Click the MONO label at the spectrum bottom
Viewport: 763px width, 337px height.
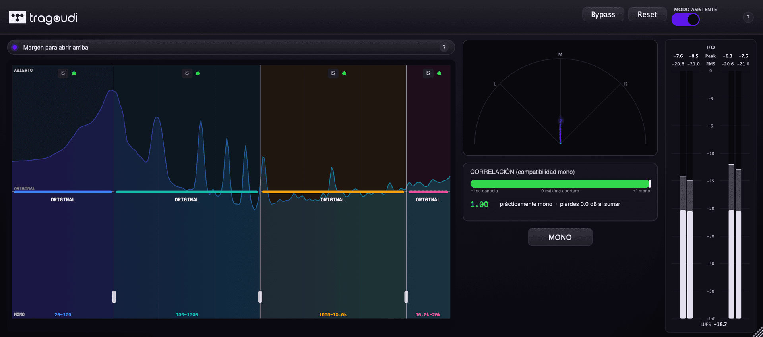point(19,314)
